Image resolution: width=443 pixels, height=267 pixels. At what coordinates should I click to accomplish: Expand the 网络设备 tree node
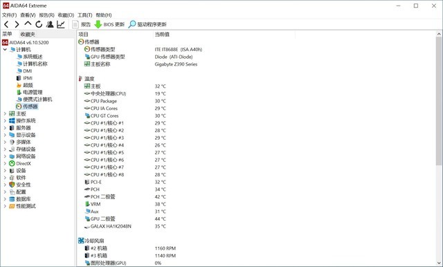pyautogui.click(x=5, y=156)
